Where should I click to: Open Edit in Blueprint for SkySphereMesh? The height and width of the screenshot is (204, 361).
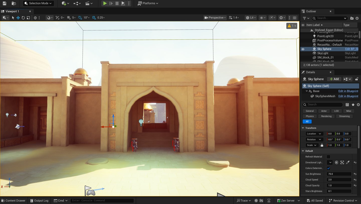[x=348, y=96]
